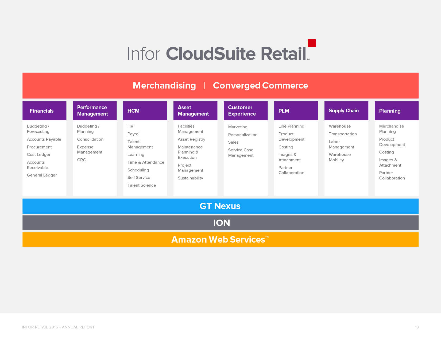441x341 pixels.
Task: Select Sustainability item
Action: pos(191,178)
